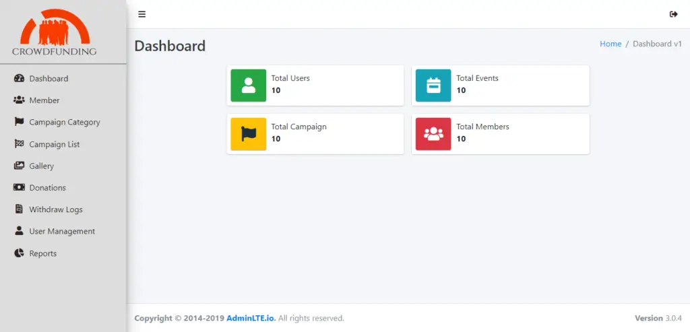Click the Total Users label
The width and height of the screenshot is (690, 332).
(x=290, y=78)
